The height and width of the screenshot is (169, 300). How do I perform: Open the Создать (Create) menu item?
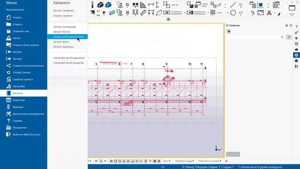(23, 17)
